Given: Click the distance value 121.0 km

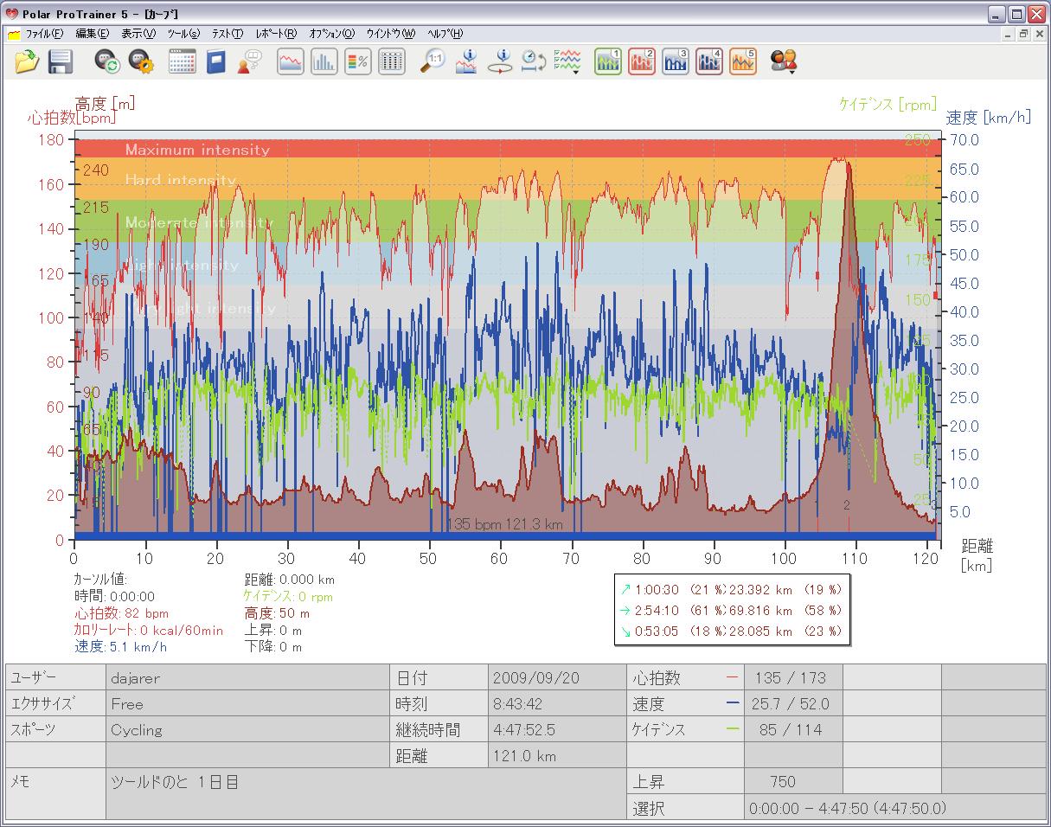Looking at the screenshot, I should tap(557, 755).
